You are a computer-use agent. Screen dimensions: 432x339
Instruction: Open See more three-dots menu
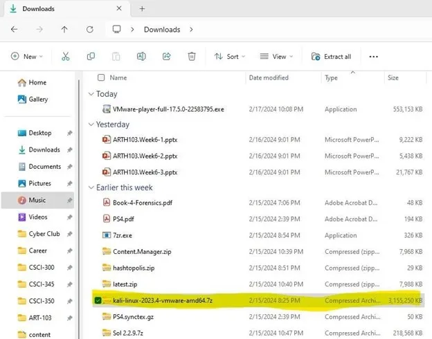374,57
